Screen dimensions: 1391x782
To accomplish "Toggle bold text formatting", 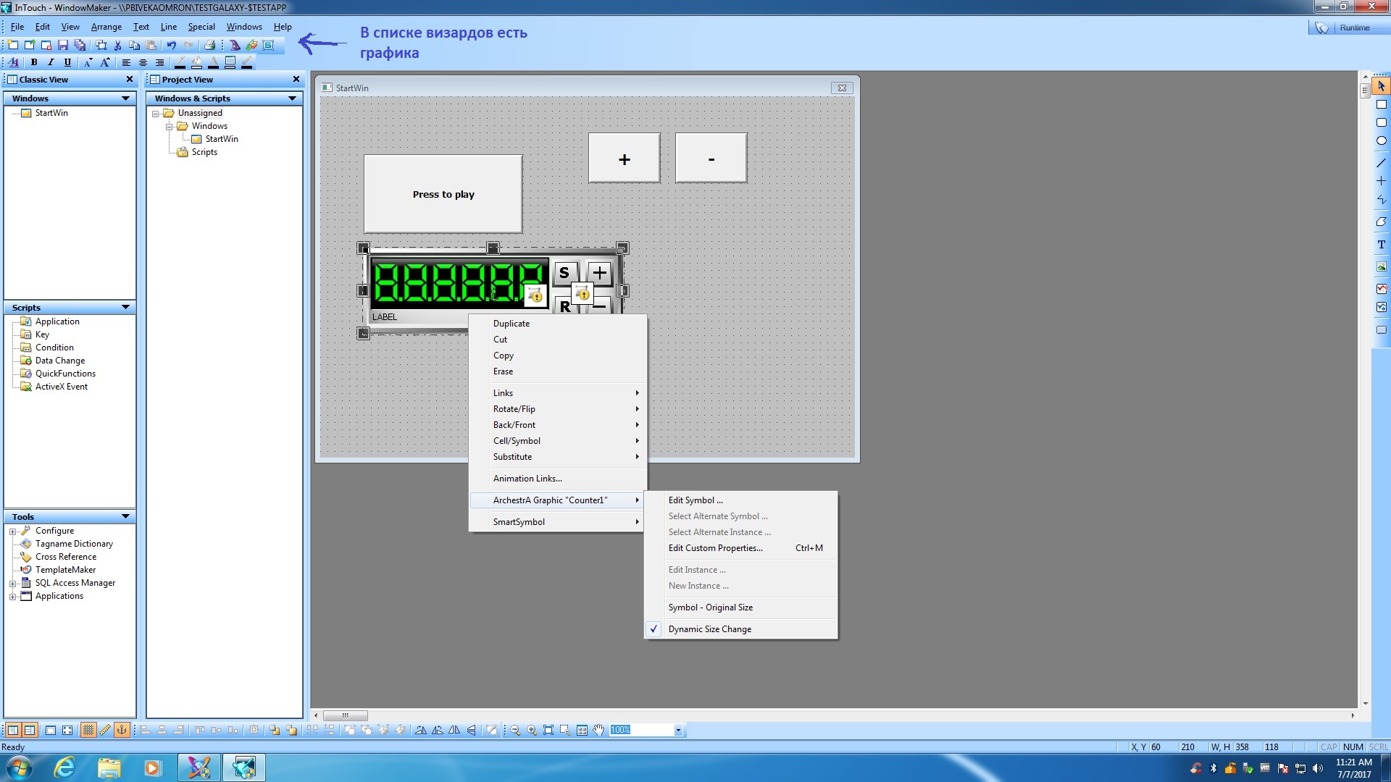I will coord(33,62).
